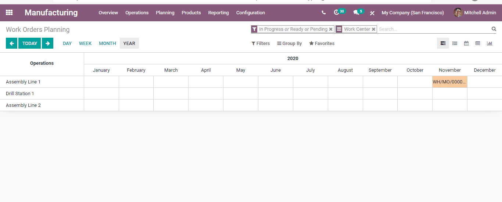Remove the Work Center grouping facet
Viewport: 502px width, 202px height.
pos(373,29)
